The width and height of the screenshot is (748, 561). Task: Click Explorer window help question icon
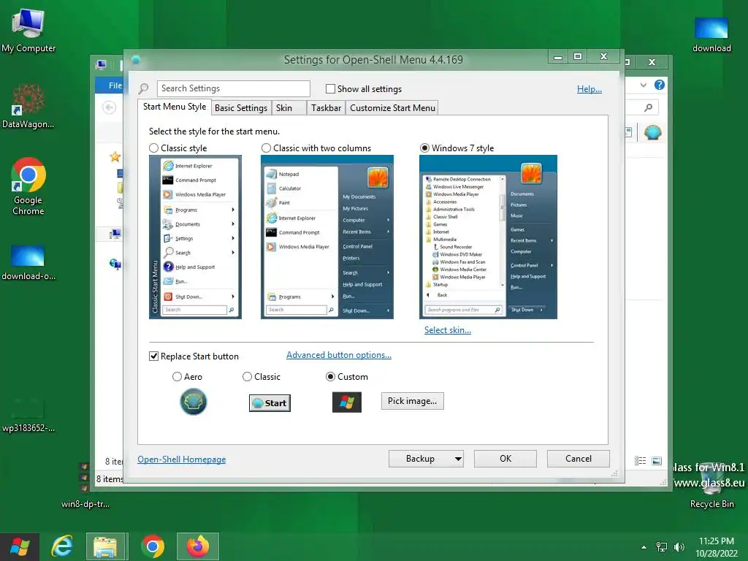(660, 85)
